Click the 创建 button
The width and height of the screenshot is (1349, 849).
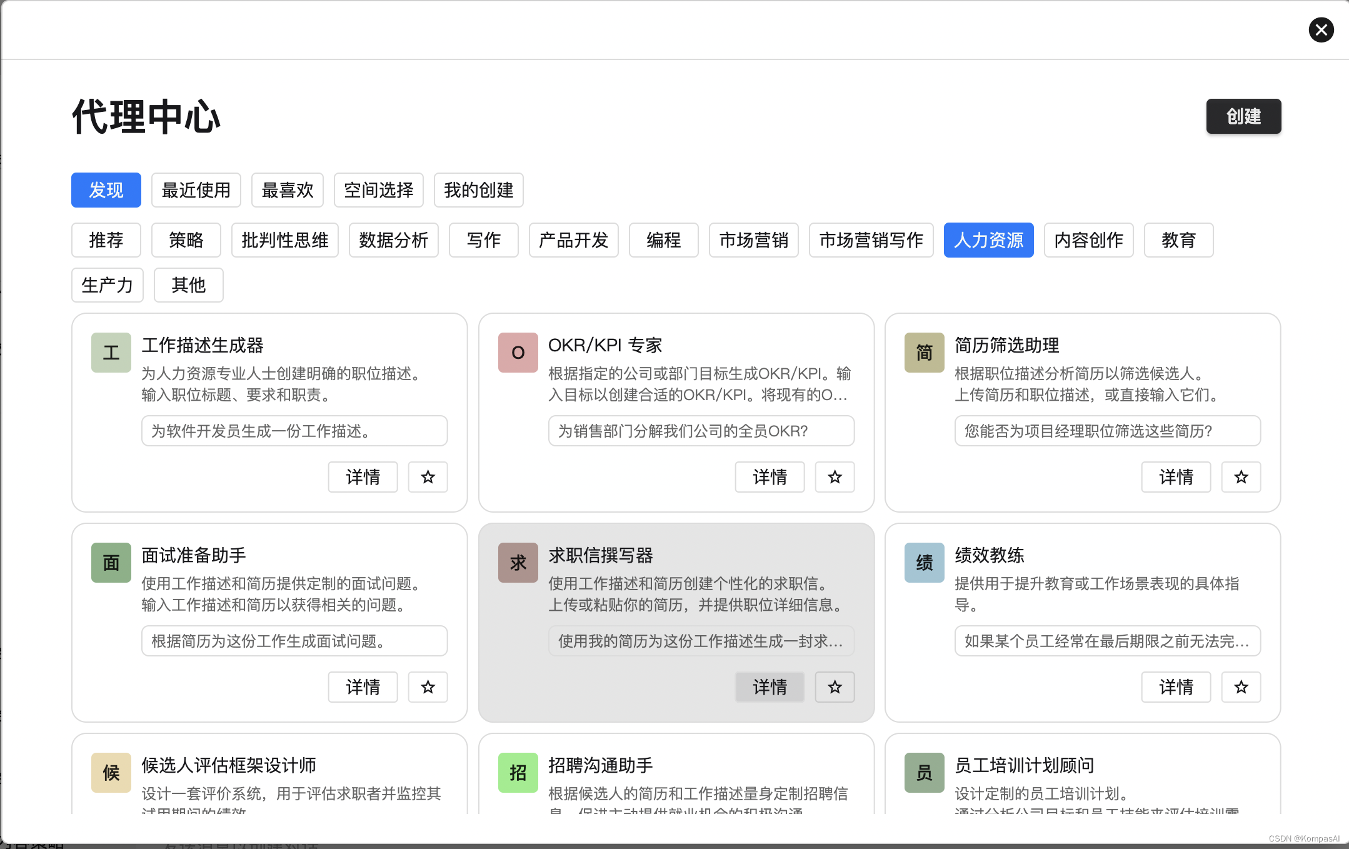click(x=1243, y=116)
